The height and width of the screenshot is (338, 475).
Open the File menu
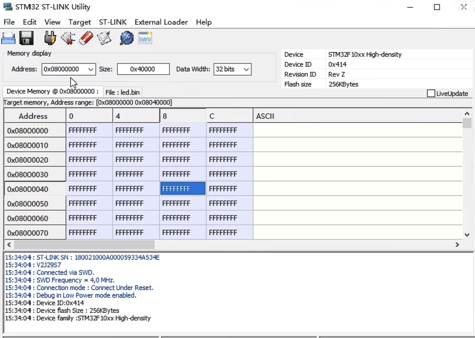9,22
